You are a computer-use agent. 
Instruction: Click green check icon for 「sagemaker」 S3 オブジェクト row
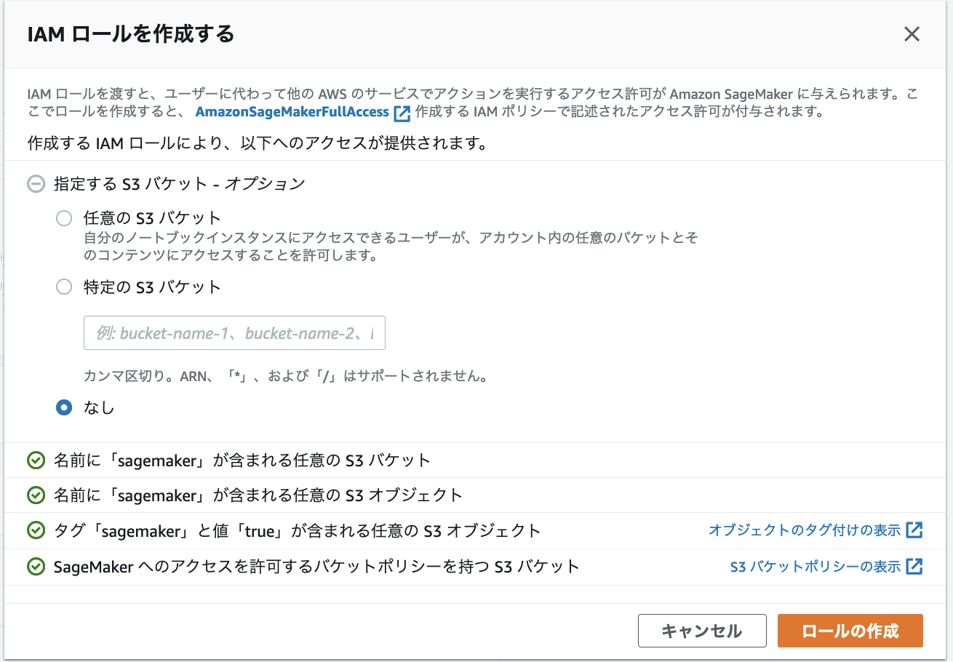[x=36, y=495]
